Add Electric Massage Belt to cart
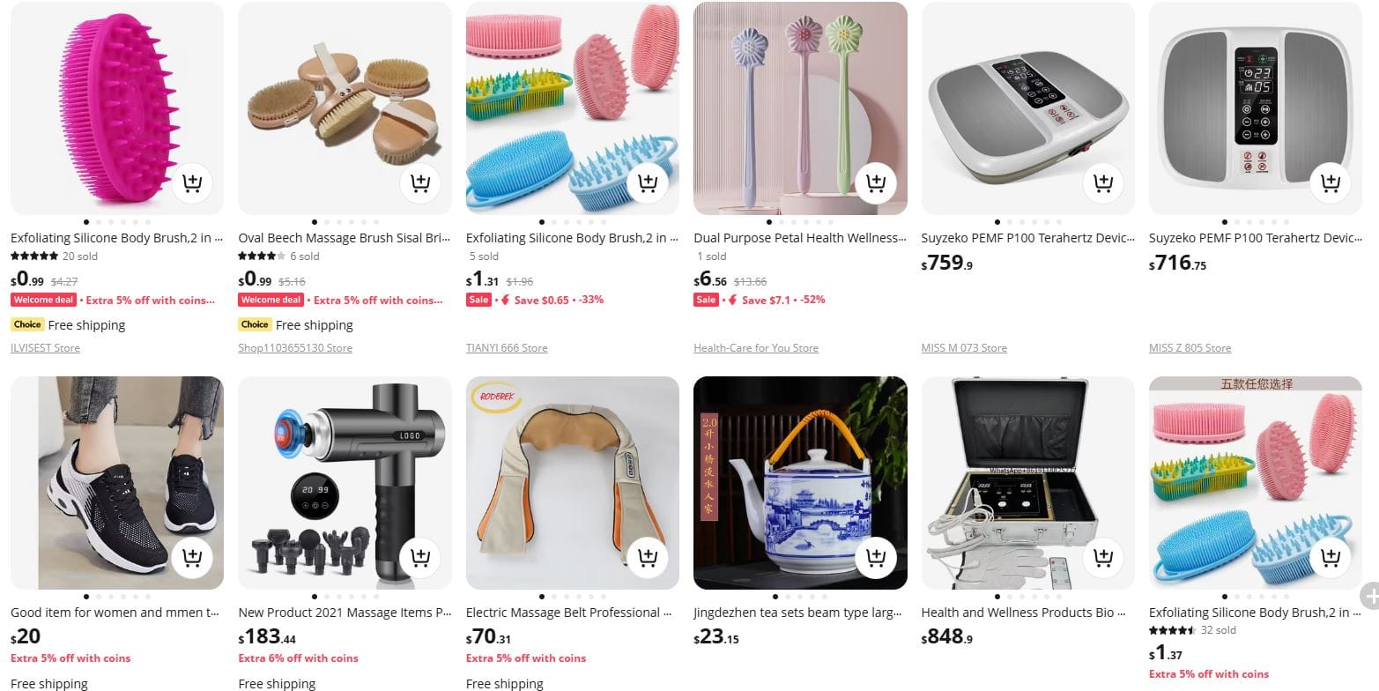The image size is (1379, 691). click(648, 558)
